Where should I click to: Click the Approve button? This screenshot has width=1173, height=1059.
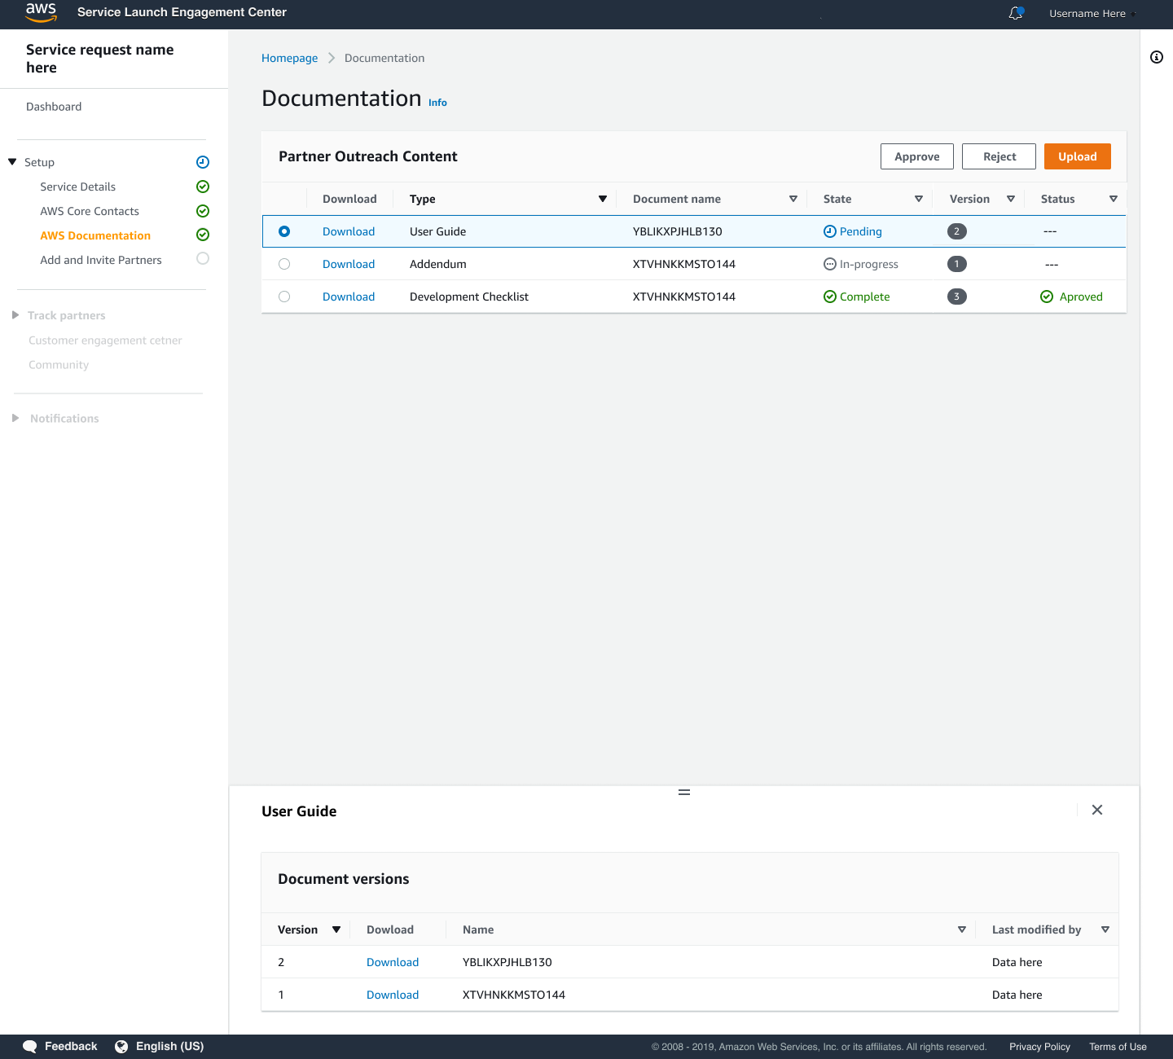pos(917,156)
